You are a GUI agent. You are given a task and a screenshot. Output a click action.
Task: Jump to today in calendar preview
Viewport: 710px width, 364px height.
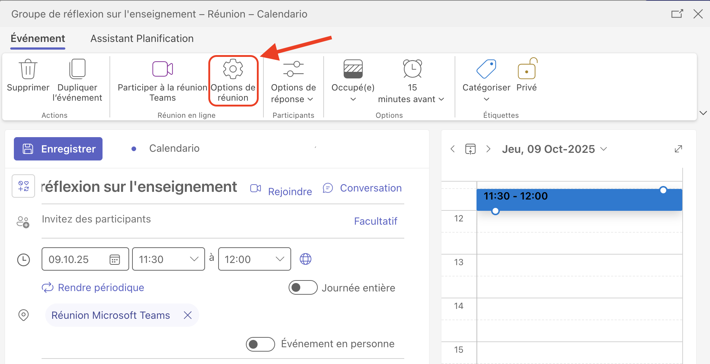click(470, 149)
